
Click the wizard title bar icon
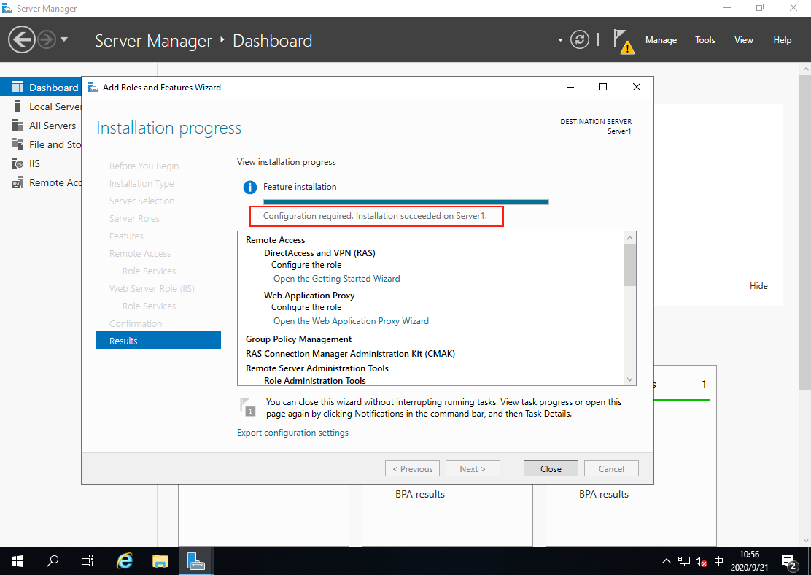click(x=93, y=87)
